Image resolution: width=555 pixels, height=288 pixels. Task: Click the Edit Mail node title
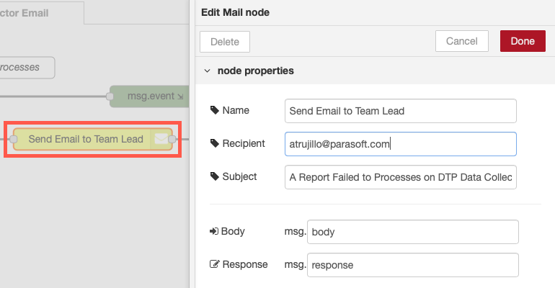point(236,12)
